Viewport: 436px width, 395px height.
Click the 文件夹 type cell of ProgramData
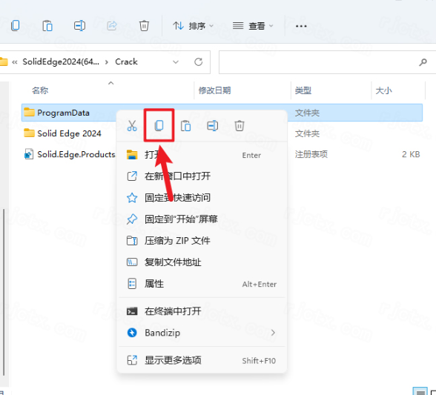click(307, 113)
